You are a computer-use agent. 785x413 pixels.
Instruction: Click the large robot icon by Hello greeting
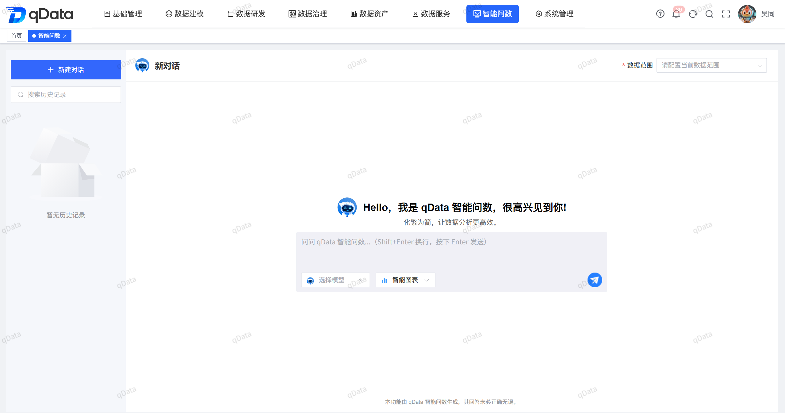tap(347, 207)
